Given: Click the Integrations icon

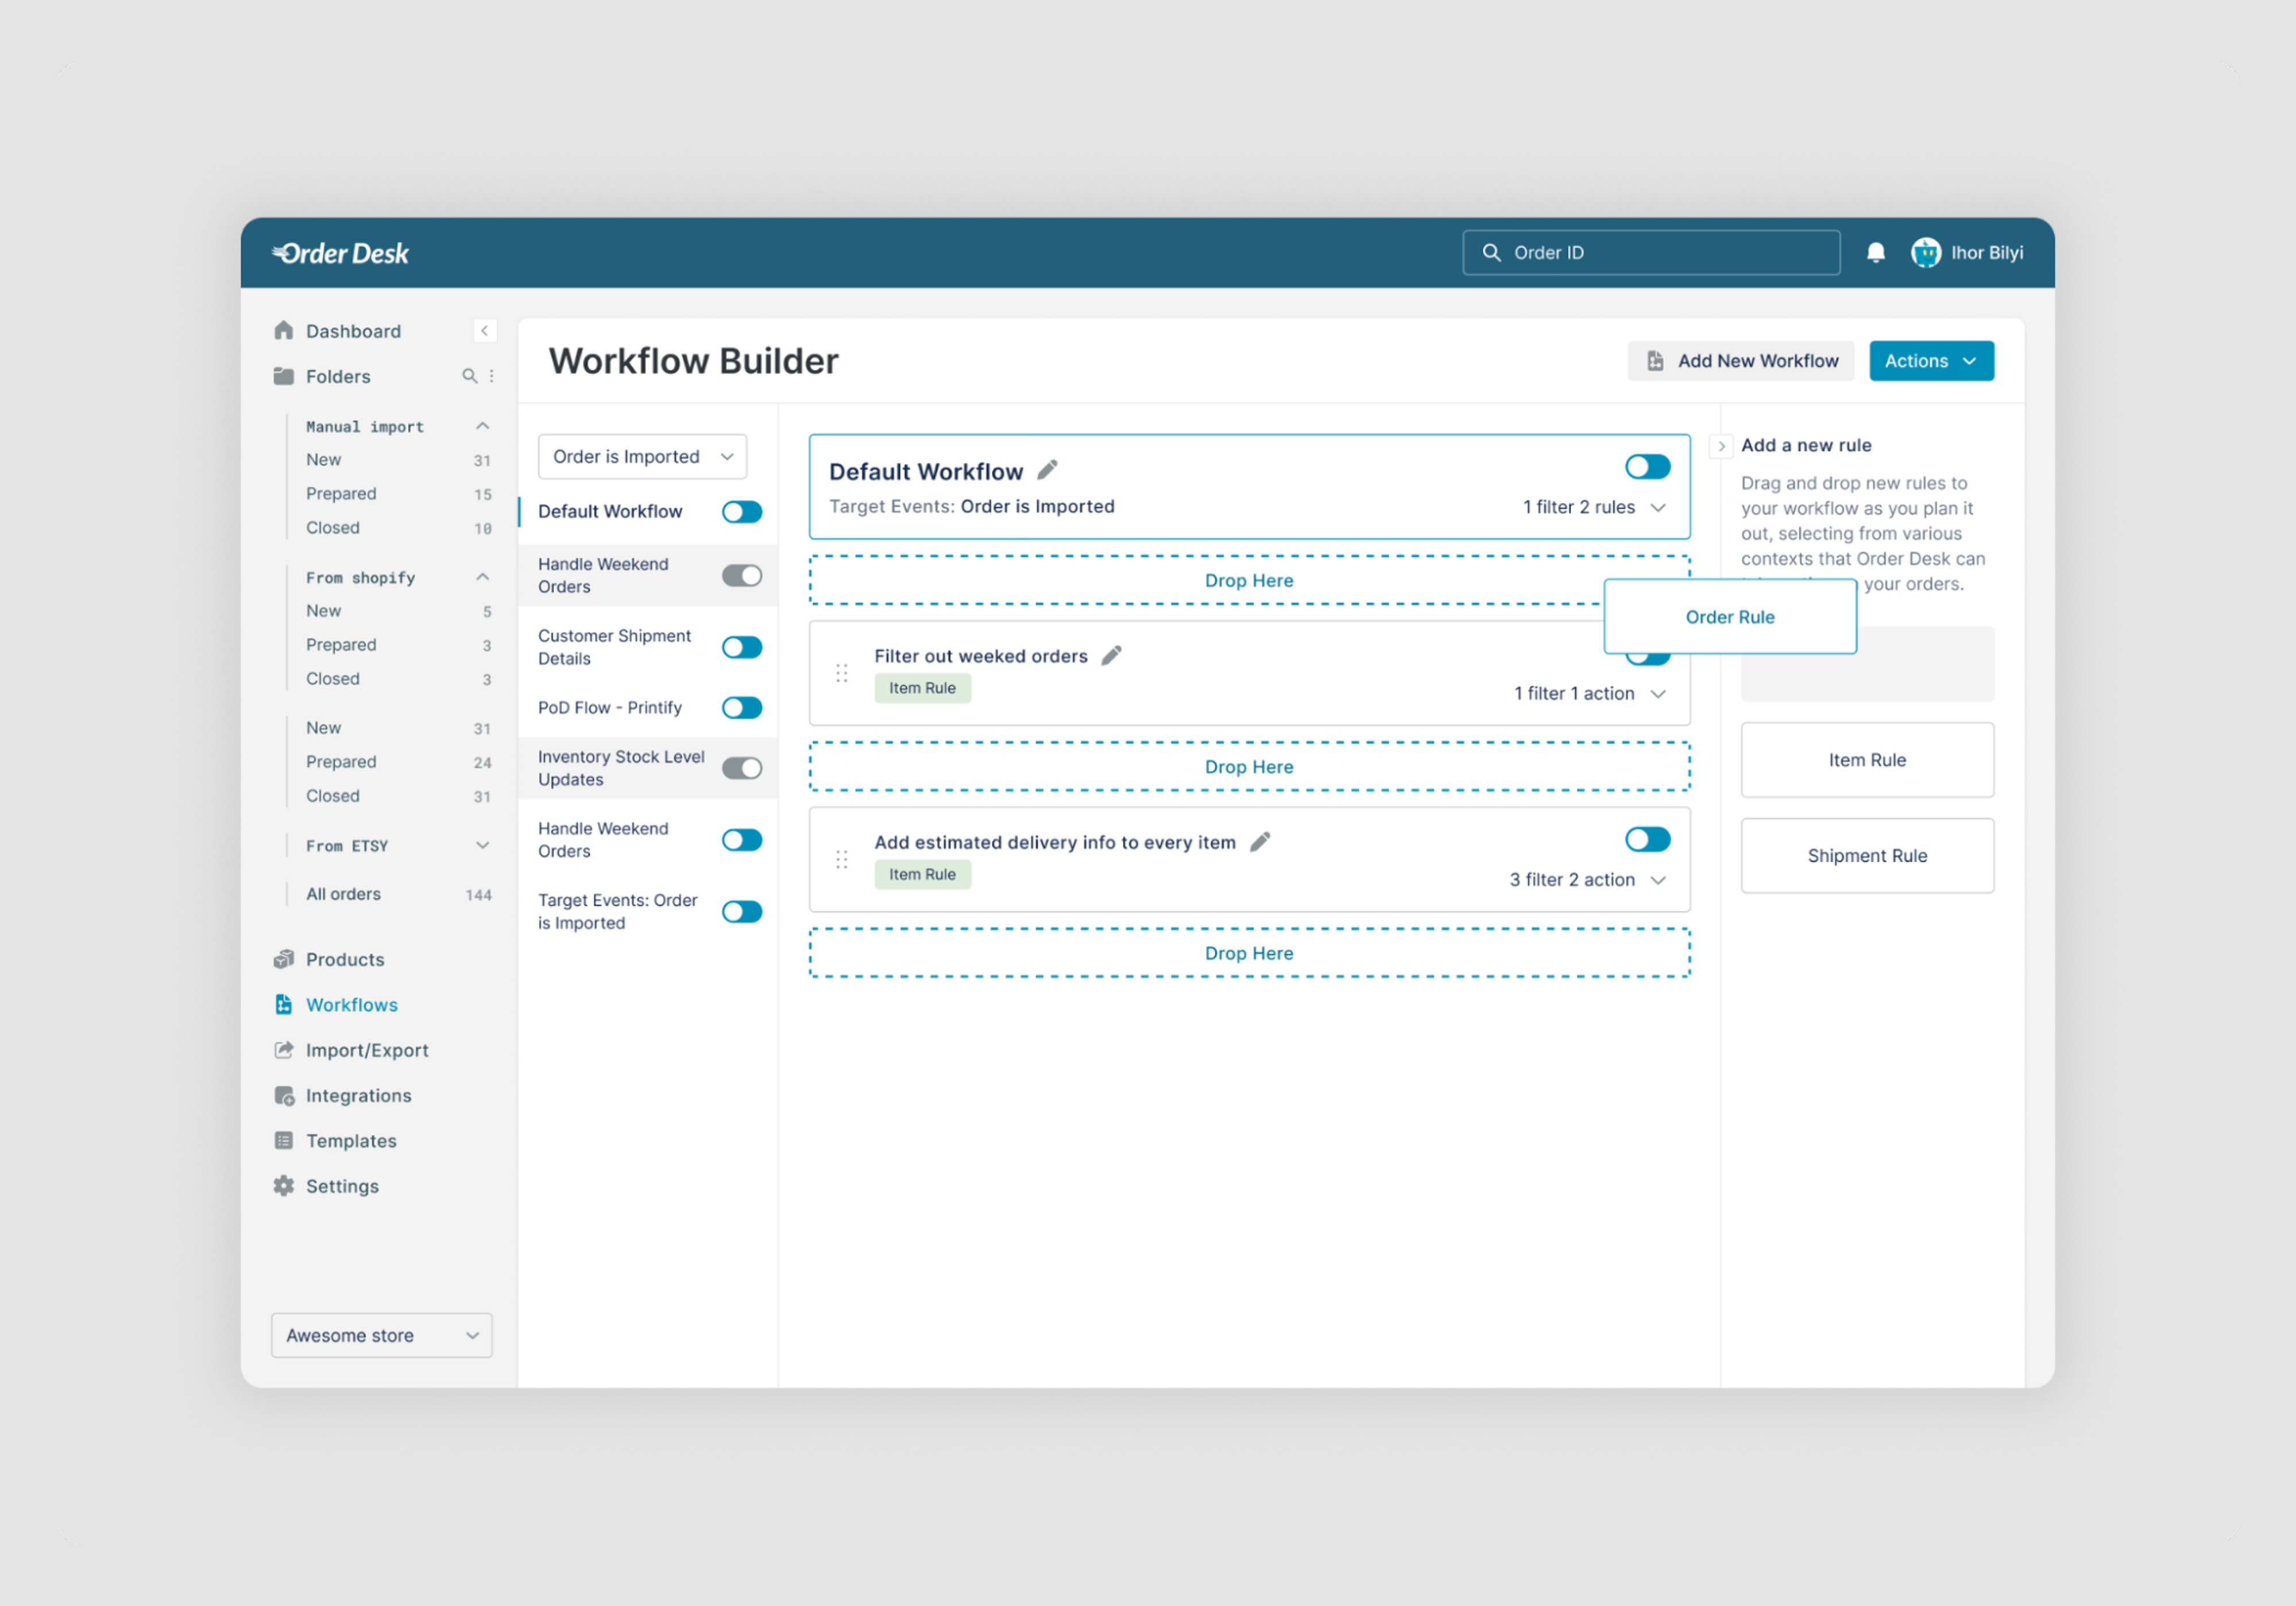Looking at the screenshot, I should [x=284, y=1095].
